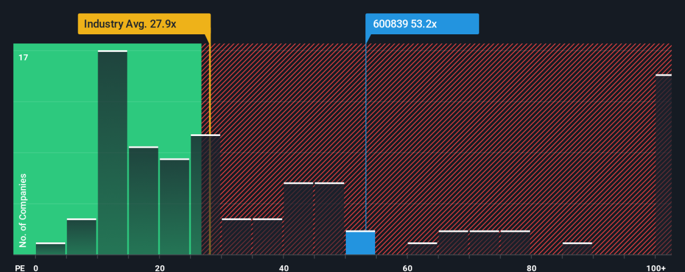Click the x-axis tick label 60
This screenshot has width=685, height=272.
(408, 267)
